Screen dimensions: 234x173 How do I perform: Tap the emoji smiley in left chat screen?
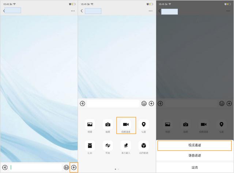point(66,167)
